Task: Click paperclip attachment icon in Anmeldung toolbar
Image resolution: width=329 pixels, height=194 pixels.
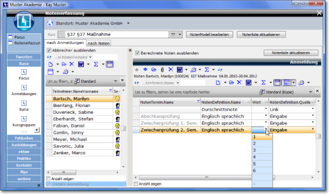Action: tap(162, 70)
